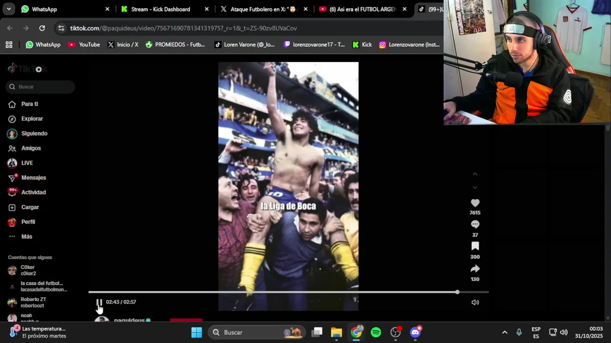Click the taskbar Buscar search box

[x=258, y=333]
